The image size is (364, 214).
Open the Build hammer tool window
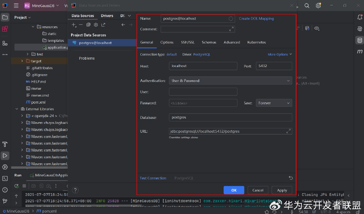point(5,144)
